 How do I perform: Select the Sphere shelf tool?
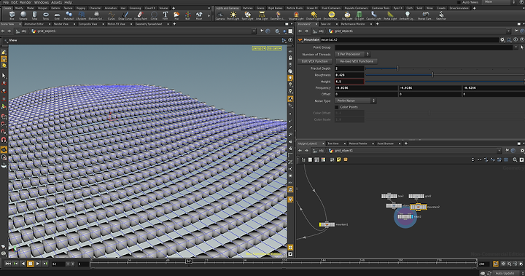(x=23, y=15)
